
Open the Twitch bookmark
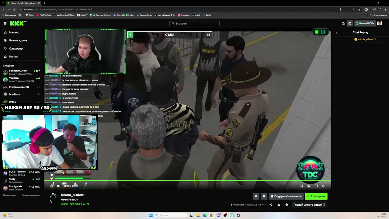[x=30, y=15]
